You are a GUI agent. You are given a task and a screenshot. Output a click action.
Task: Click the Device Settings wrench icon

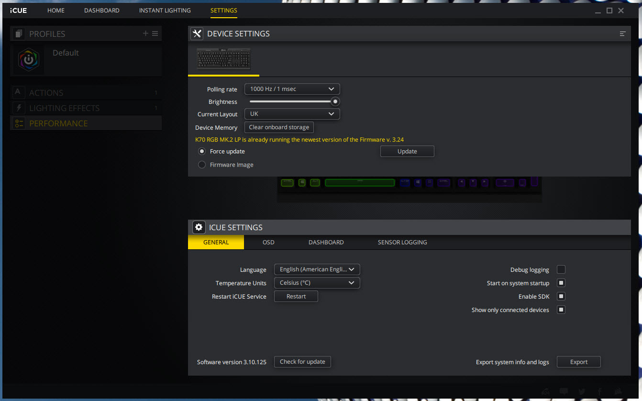[197, 33]
